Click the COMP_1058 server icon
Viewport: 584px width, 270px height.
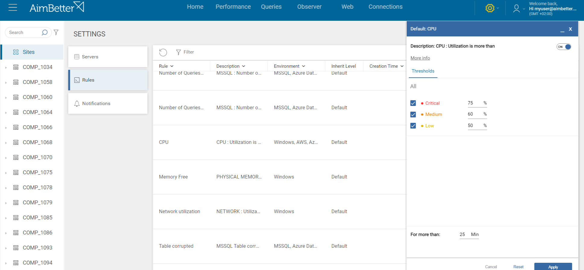(x=16, y=82)
